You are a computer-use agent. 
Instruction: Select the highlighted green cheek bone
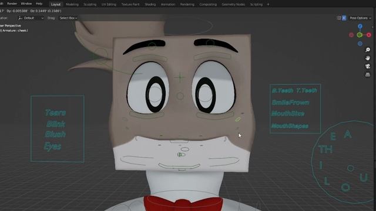237,119
